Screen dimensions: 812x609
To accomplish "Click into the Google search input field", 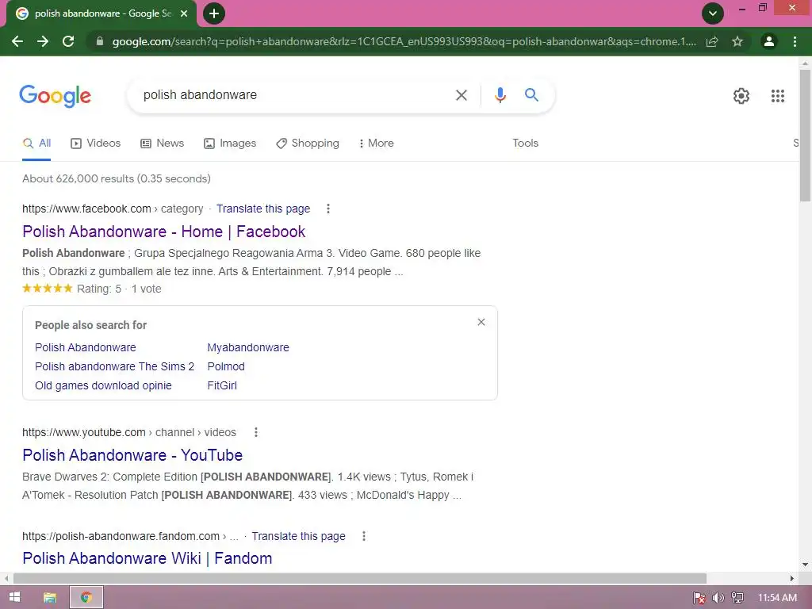I will 295,95.
